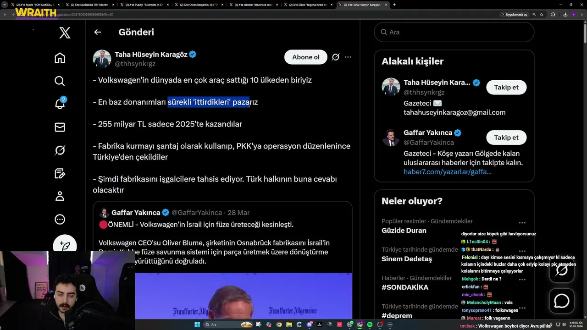587x330 pixels.
Task: Open Sinem Dedetaş trending topic
Action: coord(407,259)
